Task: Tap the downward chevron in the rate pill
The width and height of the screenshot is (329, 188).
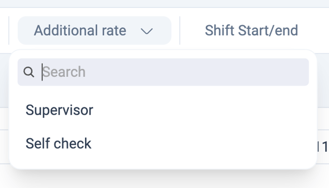Action: 147,31
